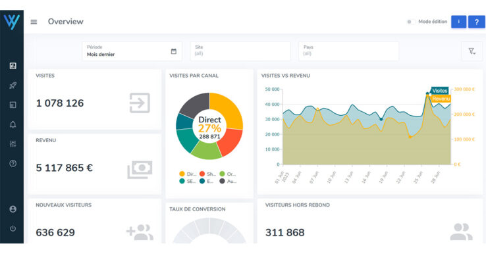
Task: Select the red-orange donut segment
Action: point(230,141)
